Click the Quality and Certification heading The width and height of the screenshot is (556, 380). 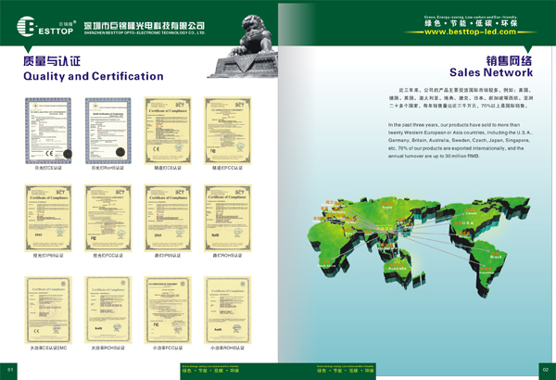coord(94,76)
